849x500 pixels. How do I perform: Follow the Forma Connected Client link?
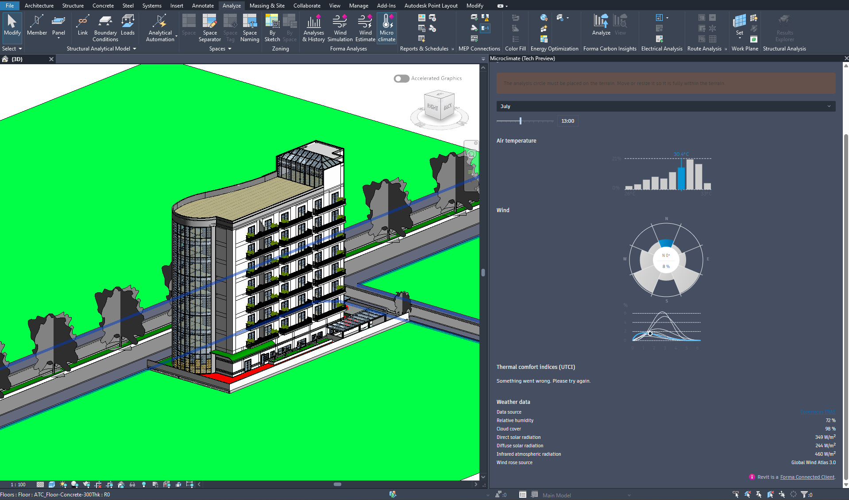(807, 477)
